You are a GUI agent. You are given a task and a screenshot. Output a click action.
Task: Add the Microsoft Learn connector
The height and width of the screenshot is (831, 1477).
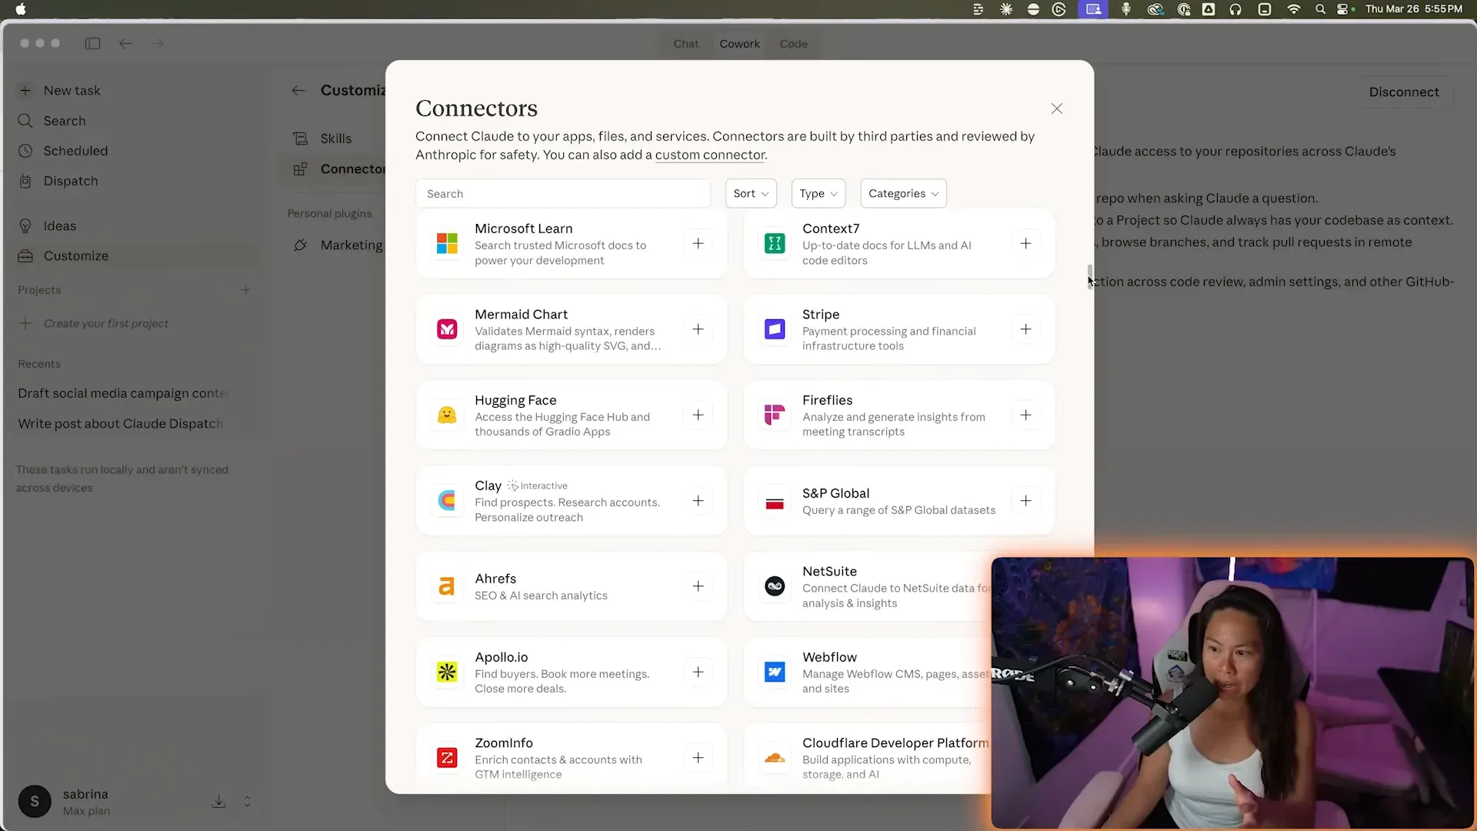coord(698,244)
